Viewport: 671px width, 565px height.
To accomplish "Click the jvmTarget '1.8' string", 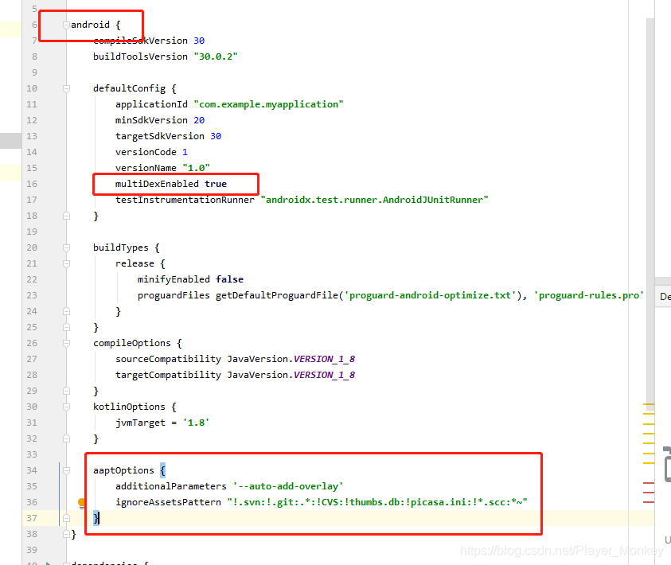I will coord(196,423).
